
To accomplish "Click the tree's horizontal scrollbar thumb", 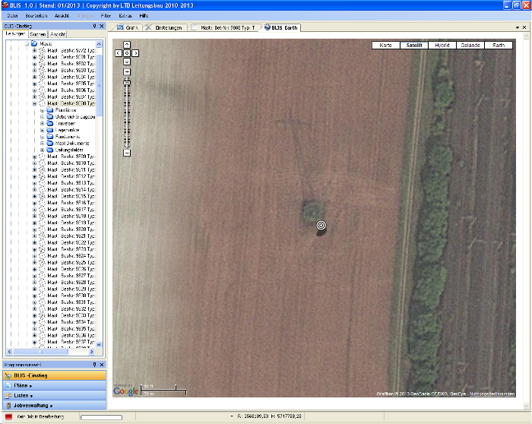I will pyautogui.click(x=41, y=352).
